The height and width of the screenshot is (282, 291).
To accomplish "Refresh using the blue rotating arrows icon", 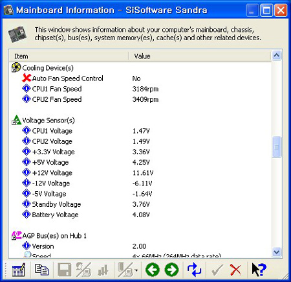I will coord(194,270).
